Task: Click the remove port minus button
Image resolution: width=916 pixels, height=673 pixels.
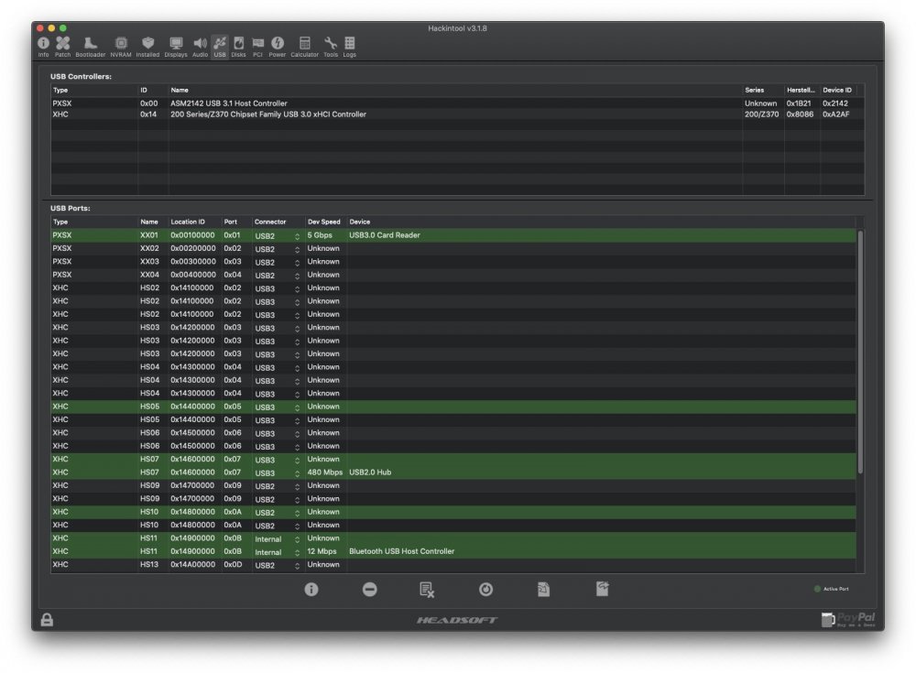Action: [x=370, y=590]
